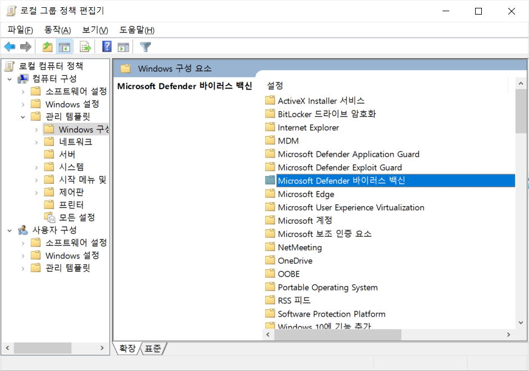The image size is (529, 371).
Task: Collapse 관리 템플릿 under 컴퓨터 구성
Action: point(23,117)
